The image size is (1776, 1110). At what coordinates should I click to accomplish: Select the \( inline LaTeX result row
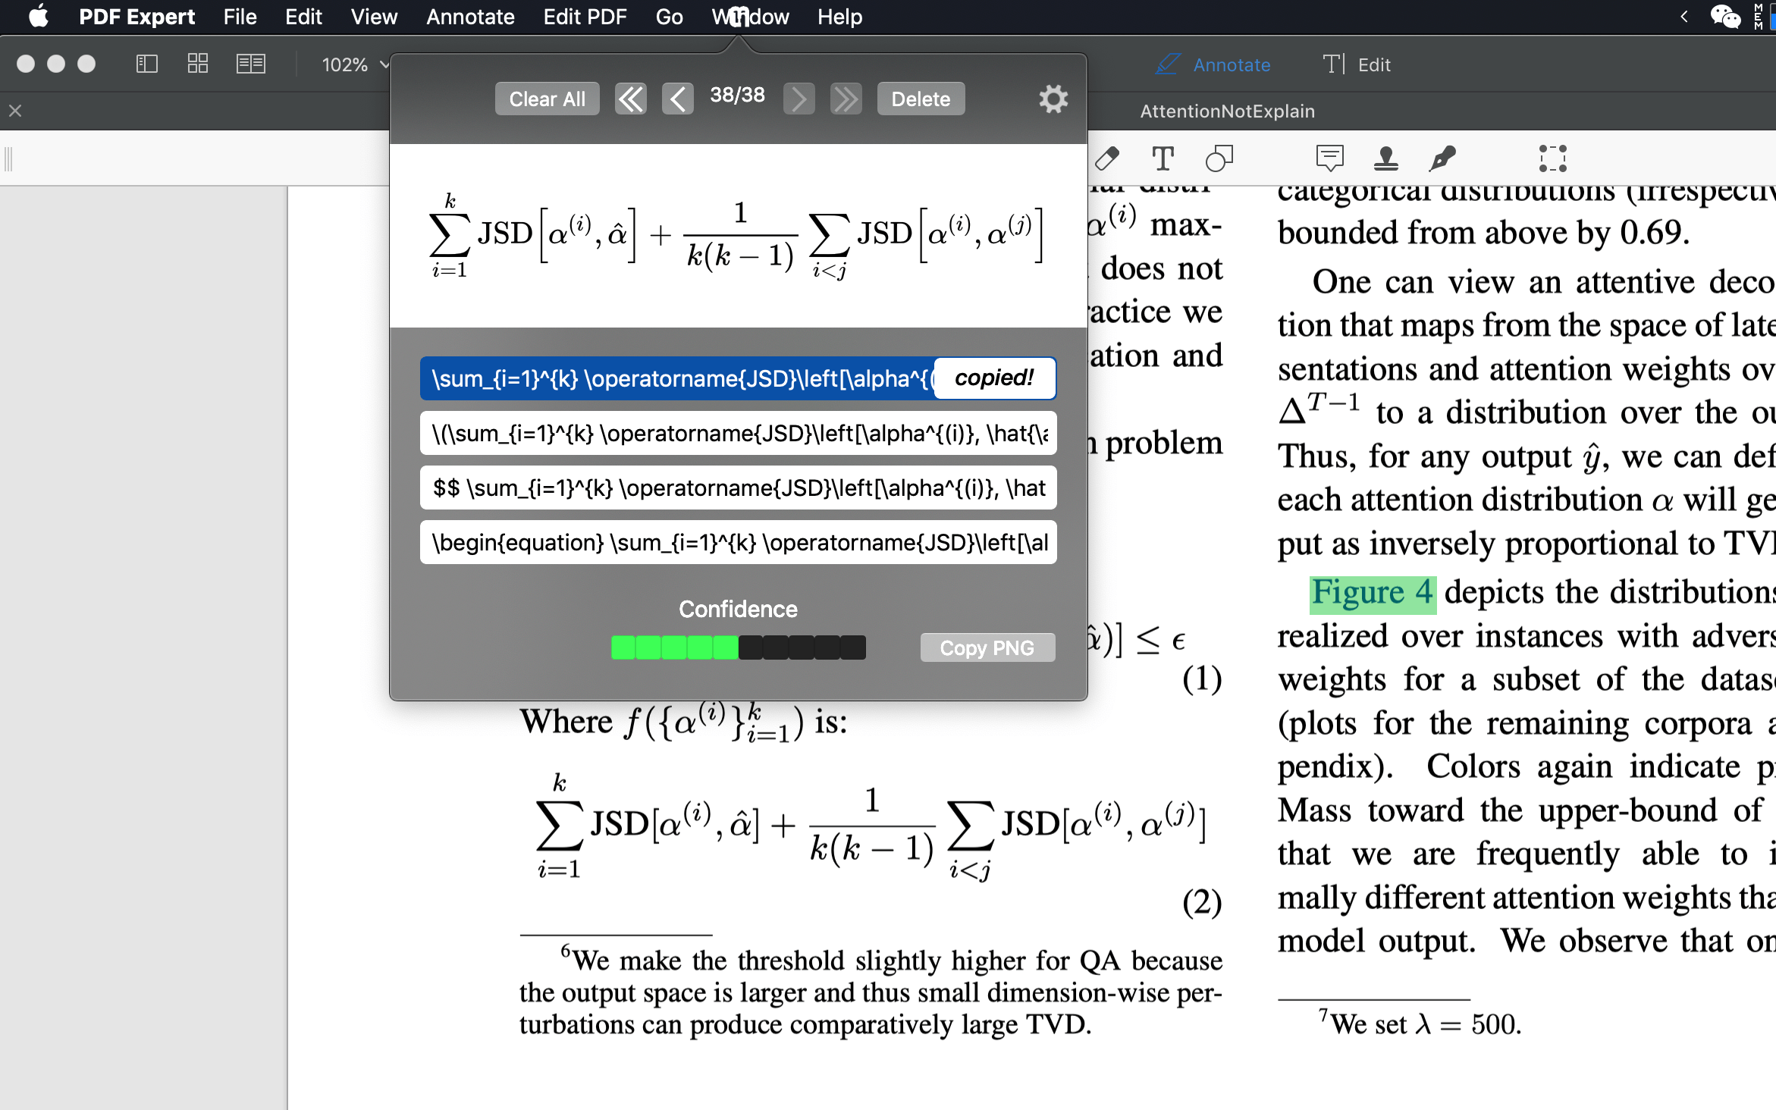[x=738, y=433]
